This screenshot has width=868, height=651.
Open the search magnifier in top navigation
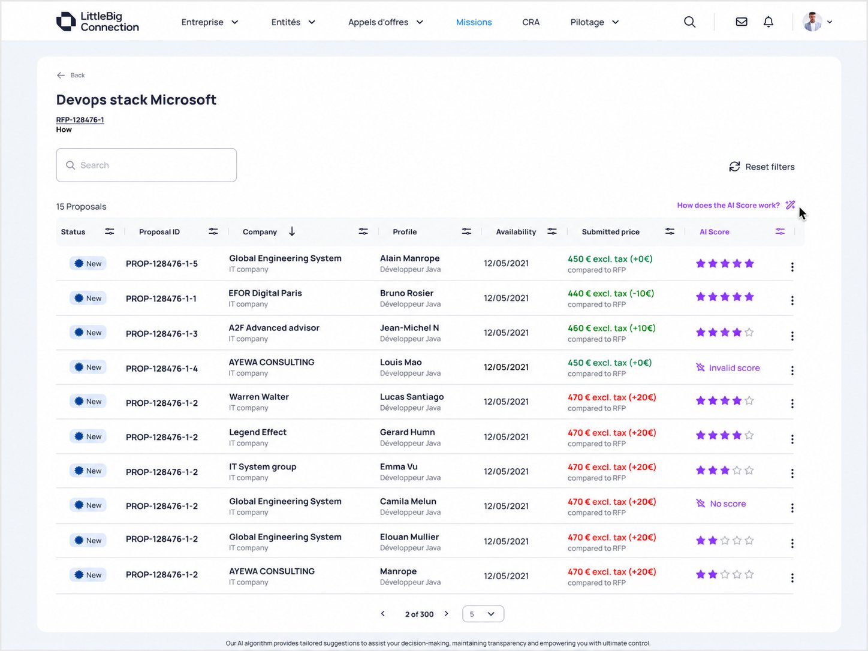690,22
